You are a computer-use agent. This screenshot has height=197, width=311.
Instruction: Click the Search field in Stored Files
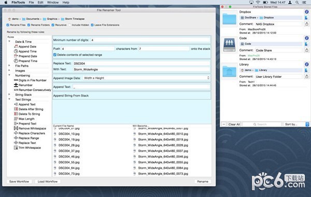point(262,124)
